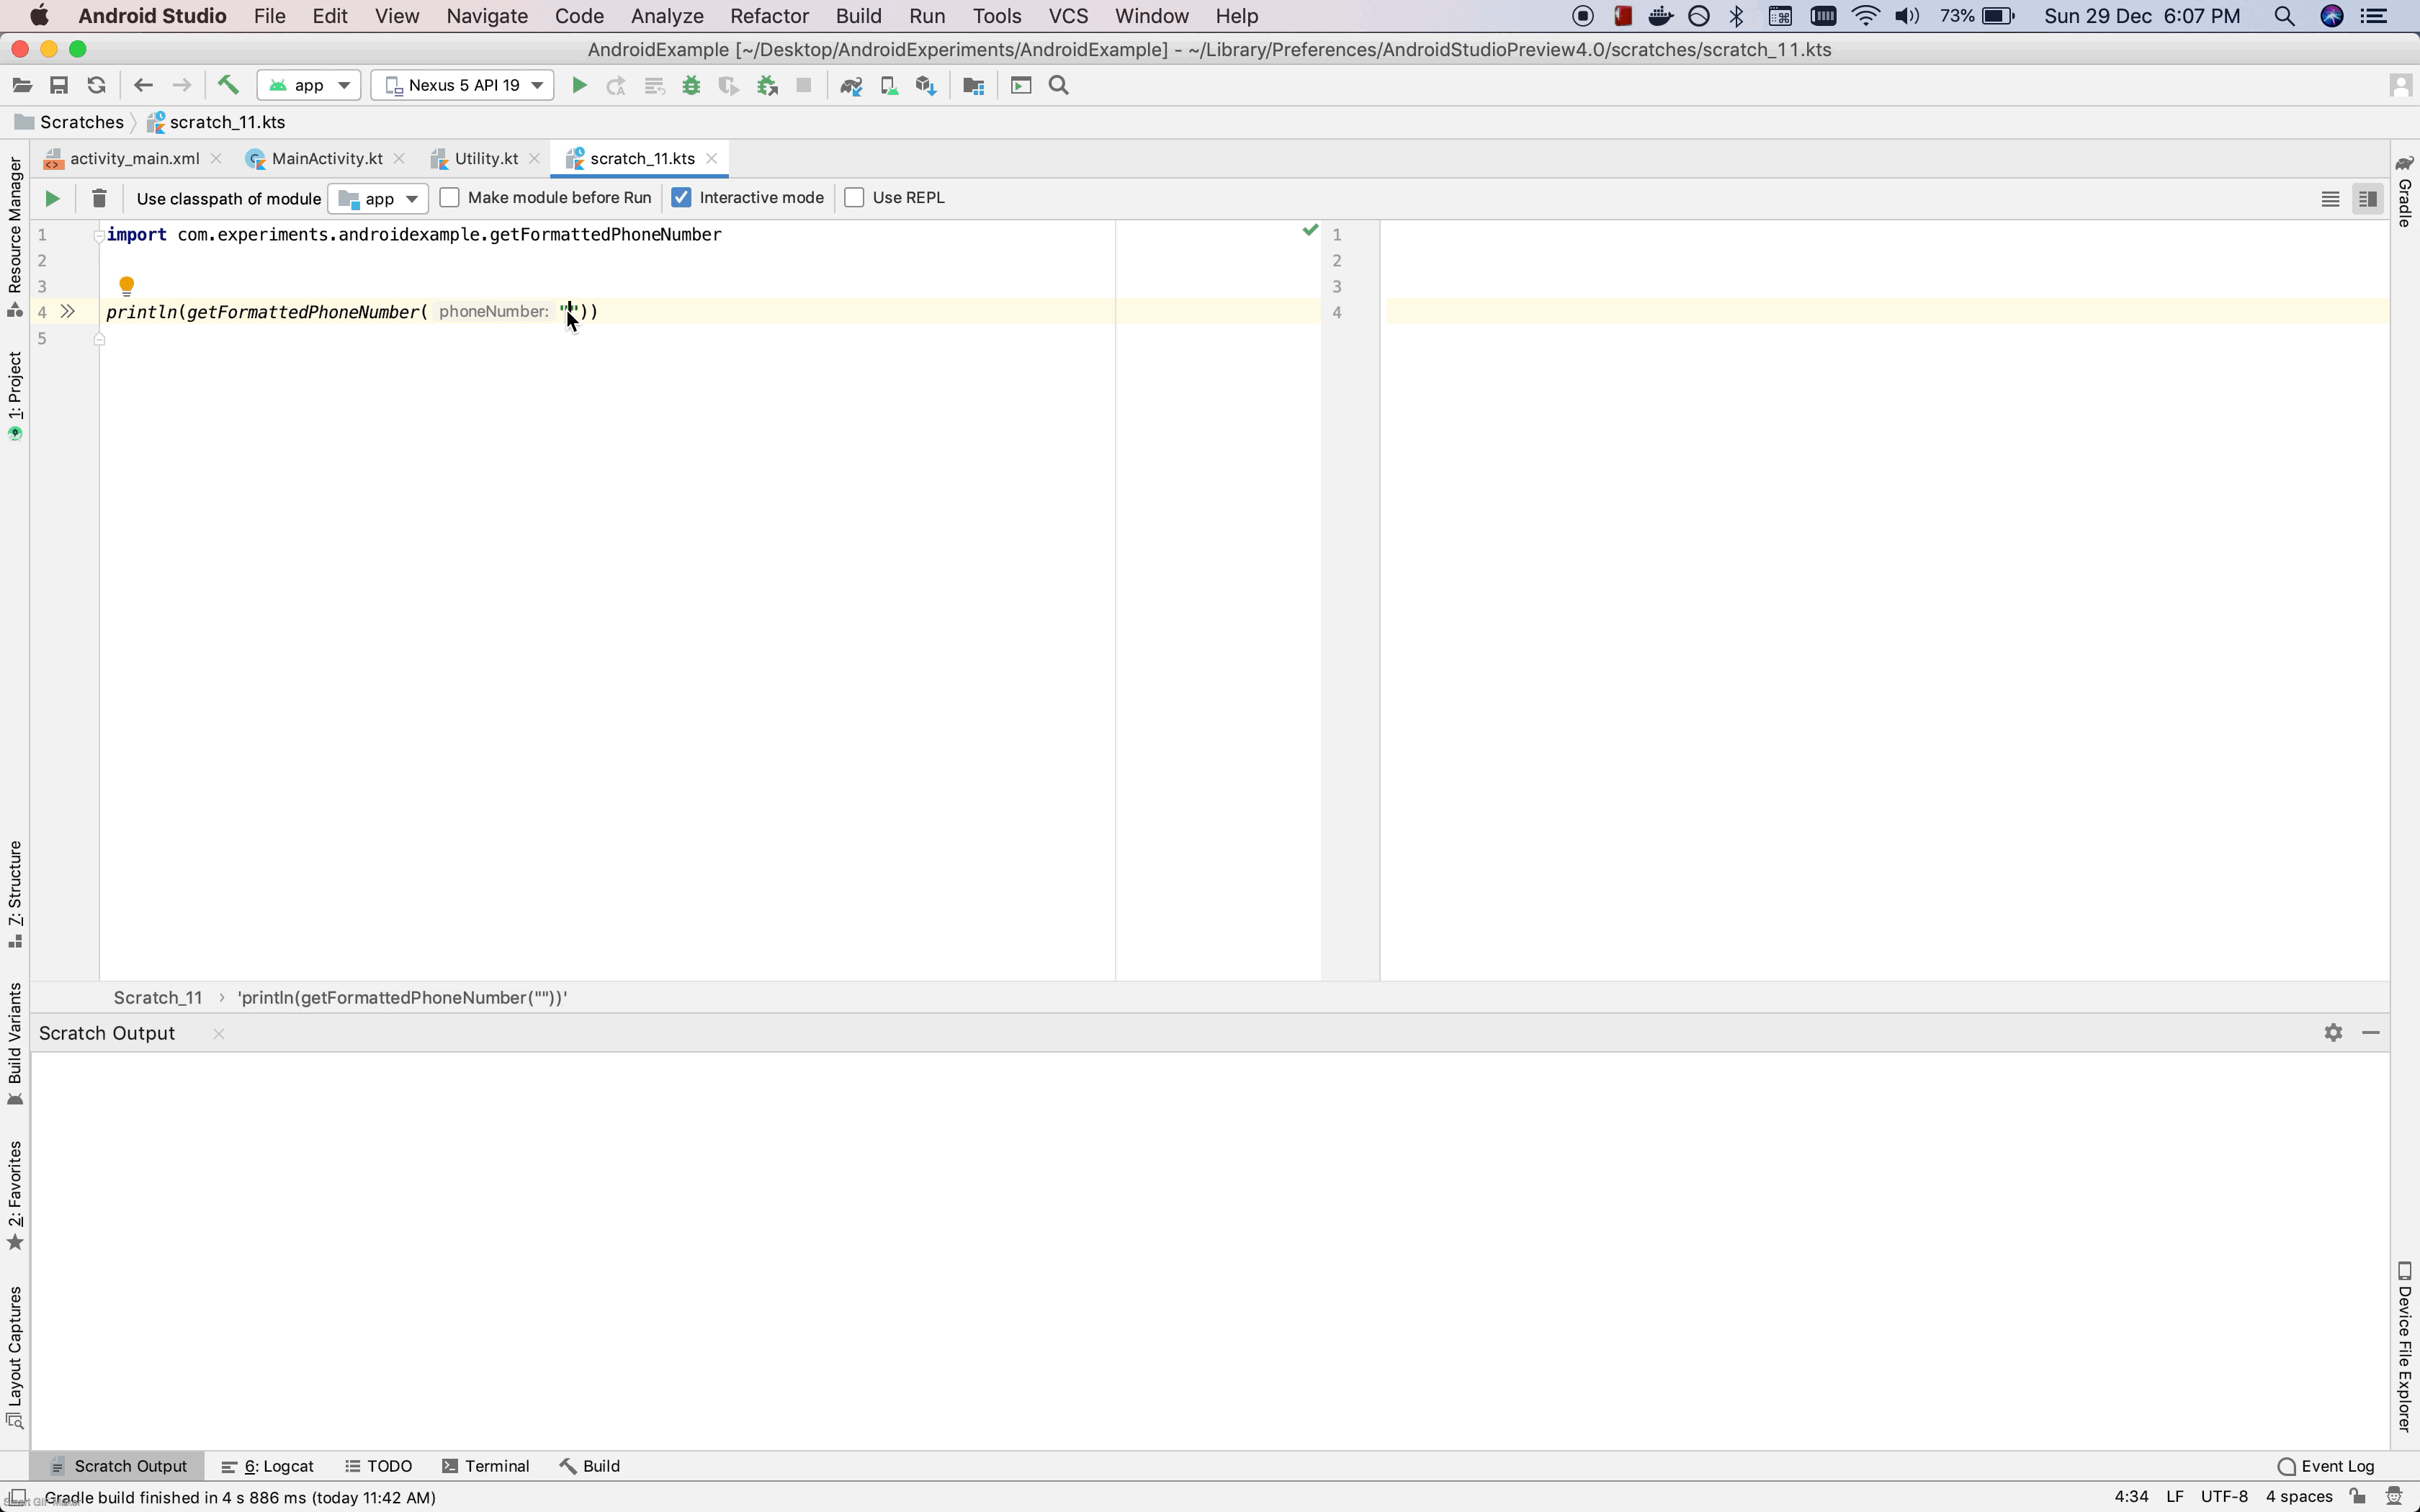Open the SDK Manager icon

pyautogui.click(x=926, y=86)
